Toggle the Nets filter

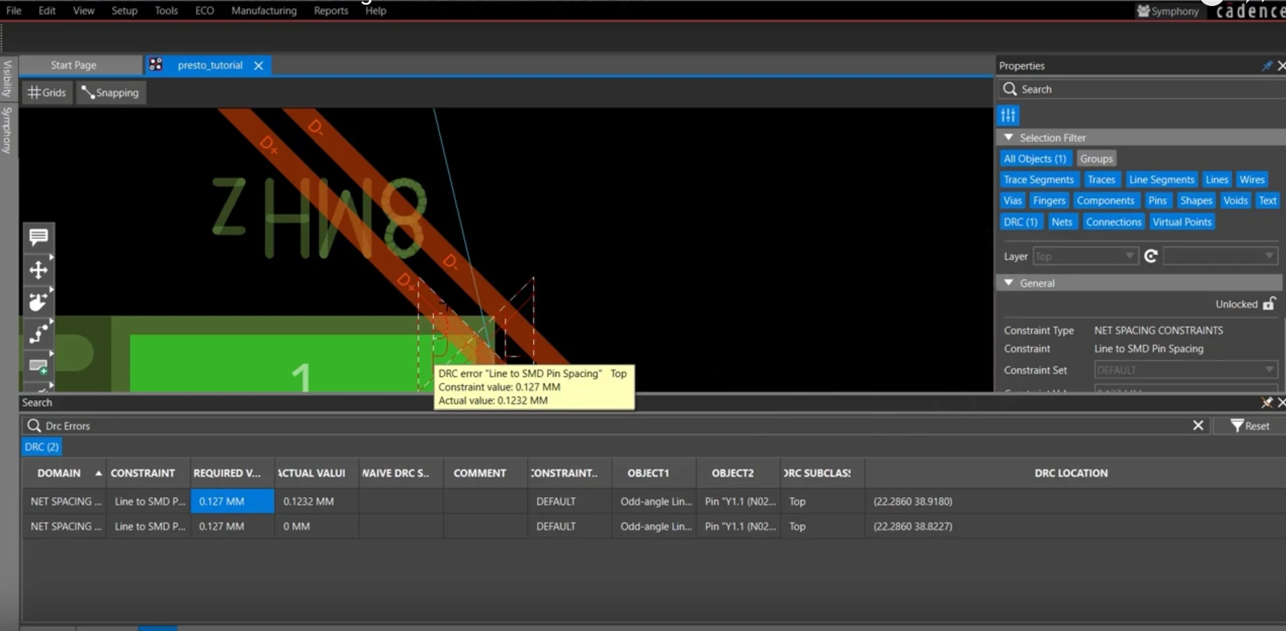click(1062, 222)
